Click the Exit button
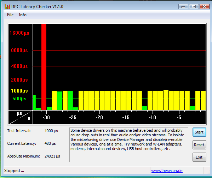This screenshot has height=178, width=212. click(x=199, y=157)
